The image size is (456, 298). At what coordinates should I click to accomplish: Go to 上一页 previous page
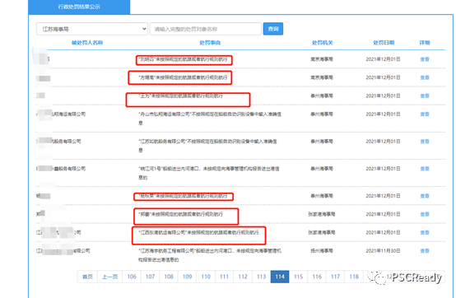(x=110, y=277)
